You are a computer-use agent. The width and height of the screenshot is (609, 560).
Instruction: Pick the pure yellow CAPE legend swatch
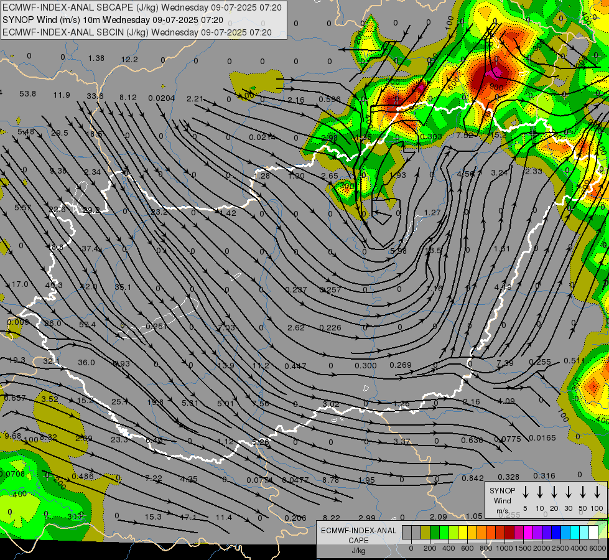click(463, 533)
